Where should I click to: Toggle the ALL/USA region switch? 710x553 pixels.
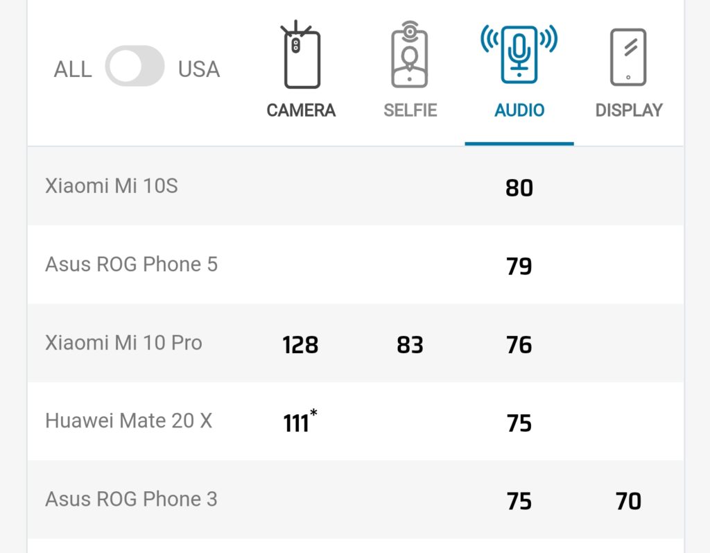[135, 69]
